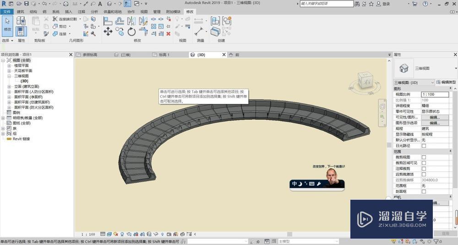458x245 pixels.
Task: Click the 3D view vertical scrollbar
Action: pyautogui.click(x=389, y=145)
